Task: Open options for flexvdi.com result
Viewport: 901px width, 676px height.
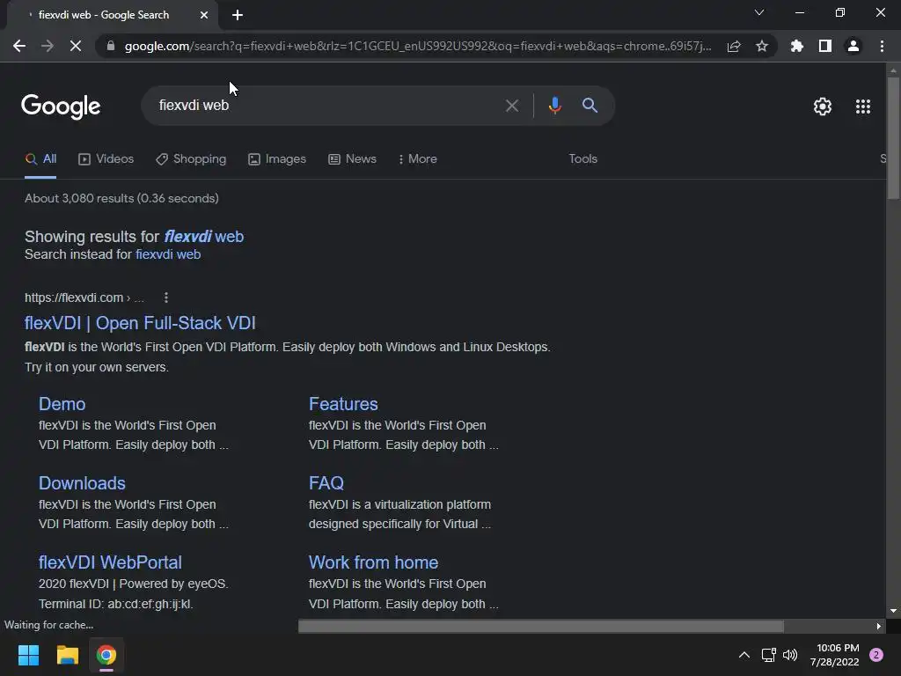Action: click(x=166, y=298)
